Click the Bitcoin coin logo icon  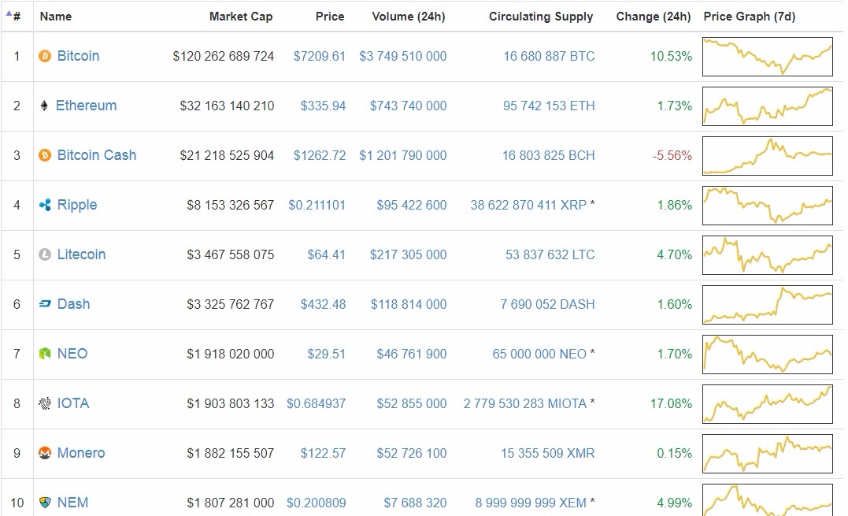[45, 56]
